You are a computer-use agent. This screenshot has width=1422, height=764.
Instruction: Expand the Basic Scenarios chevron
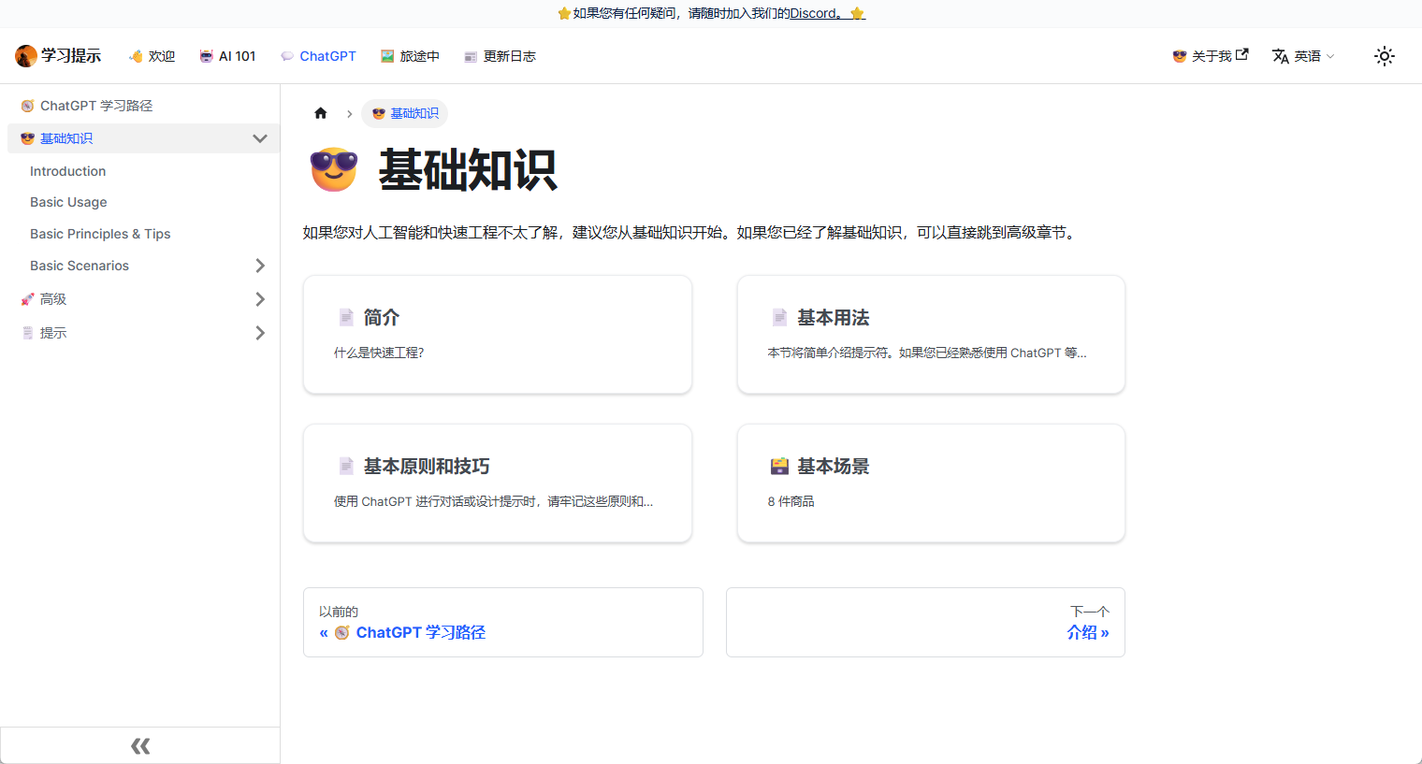tap(260, 266)
